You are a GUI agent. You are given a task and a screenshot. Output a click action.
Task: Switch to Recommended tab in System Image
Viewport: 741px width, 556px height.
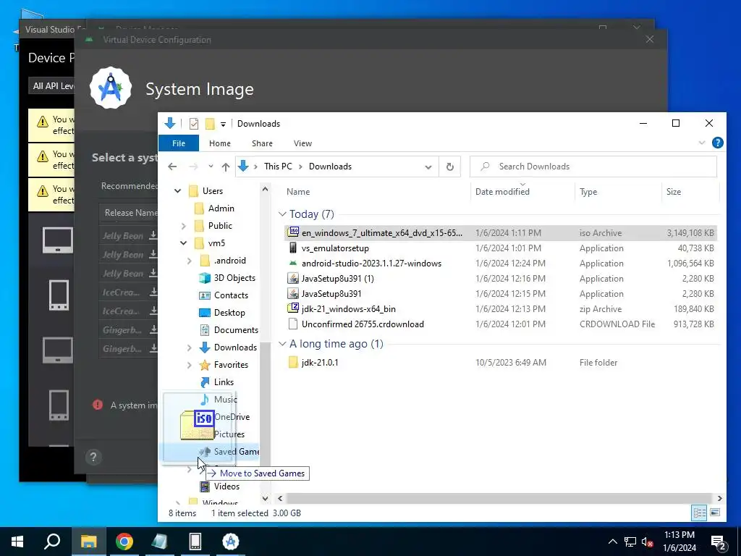click(129, 186)
